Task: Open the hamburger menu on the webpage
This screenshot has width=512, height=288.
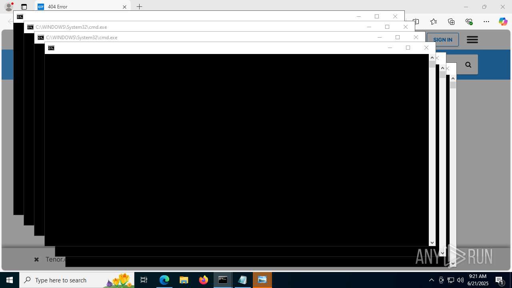Action: pyautogui.click(x=472, y=40)
